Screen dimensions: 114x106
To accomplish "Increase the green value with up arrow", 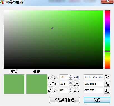I will [x=71, y=83].
